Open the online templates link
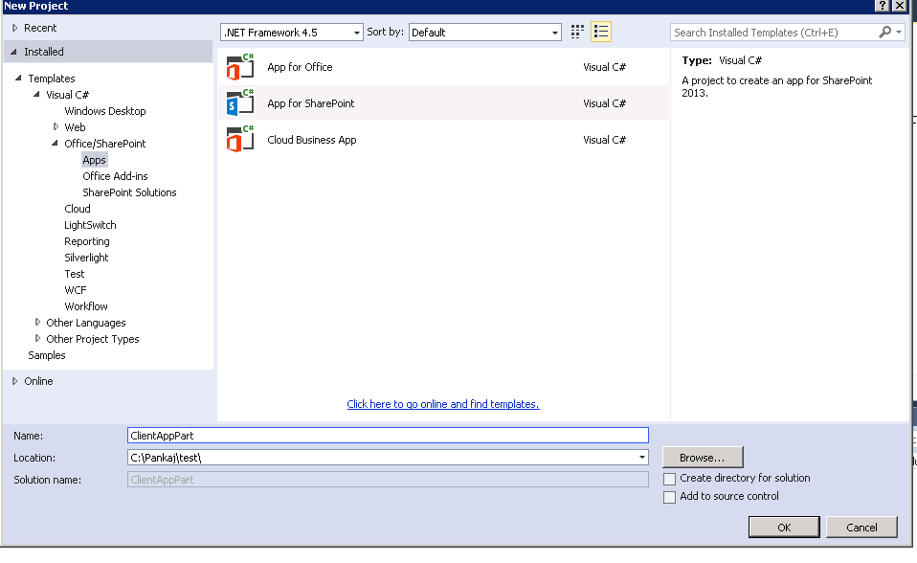917x563 pixels. click(x=443, y=404)
